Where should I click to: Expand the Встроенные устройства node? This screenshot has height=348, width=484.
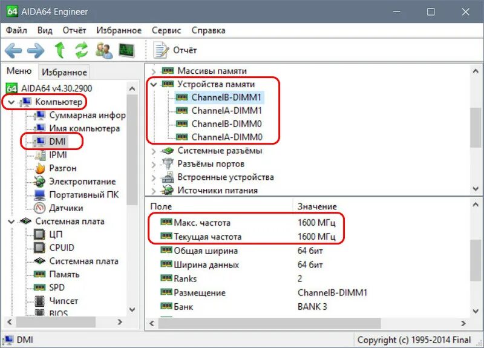pos(154,178)
